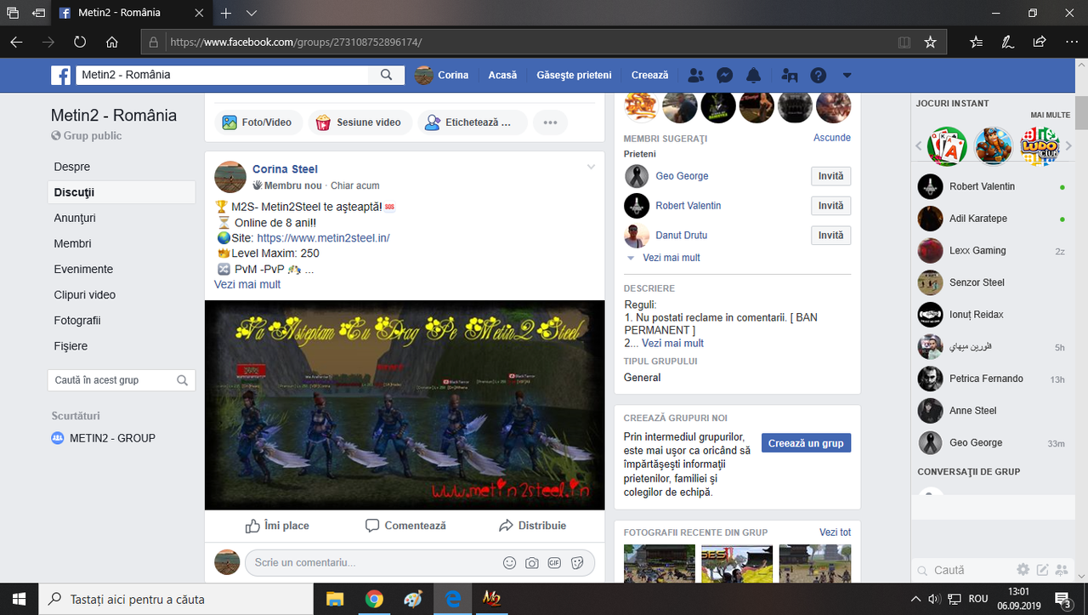This screenshot has width=1088, height=615.
Task: Click the Facebook search input field
Action: (x=223, y=75)
